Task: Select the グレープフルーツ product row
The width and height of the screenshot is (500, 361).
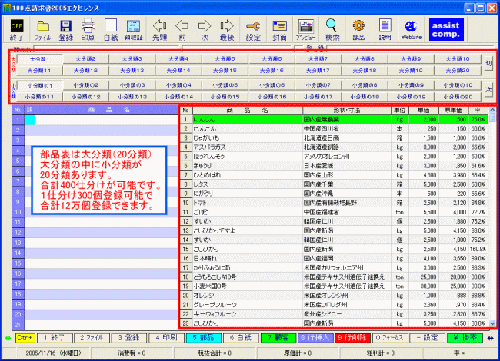Action: click(x=334, y=305)
